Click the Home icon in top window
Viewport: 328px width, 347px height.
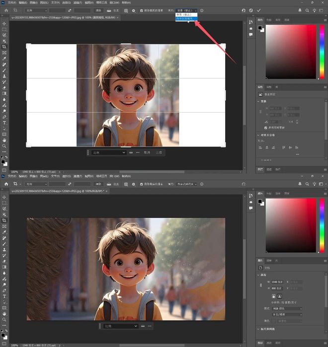[6, 10]
